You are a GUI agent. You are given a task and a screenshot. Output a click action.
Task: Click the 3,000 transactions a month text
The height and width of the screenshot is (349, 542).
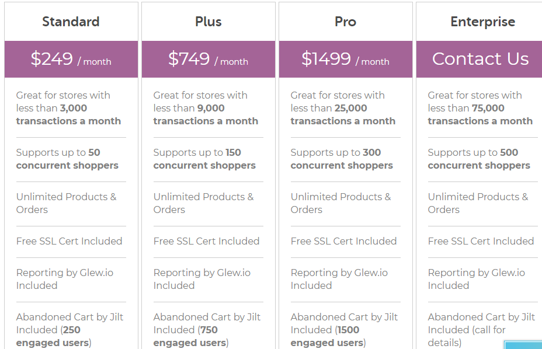(x=68, y=114)
